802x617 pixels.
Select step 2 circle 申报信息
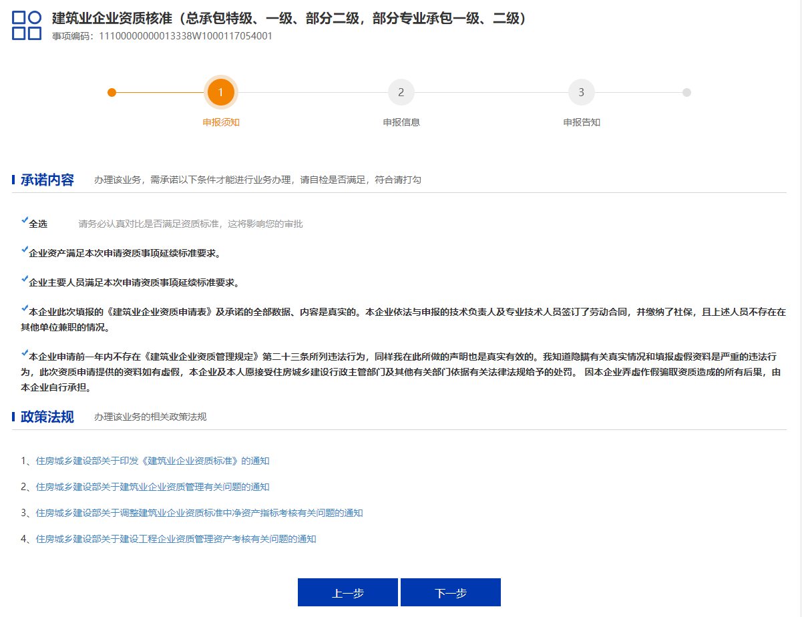tap(401, 92)
